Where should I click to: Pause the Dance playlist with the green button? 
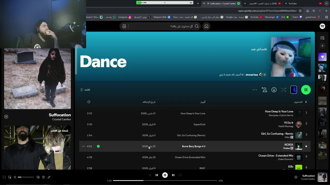(x=306, y=90)
